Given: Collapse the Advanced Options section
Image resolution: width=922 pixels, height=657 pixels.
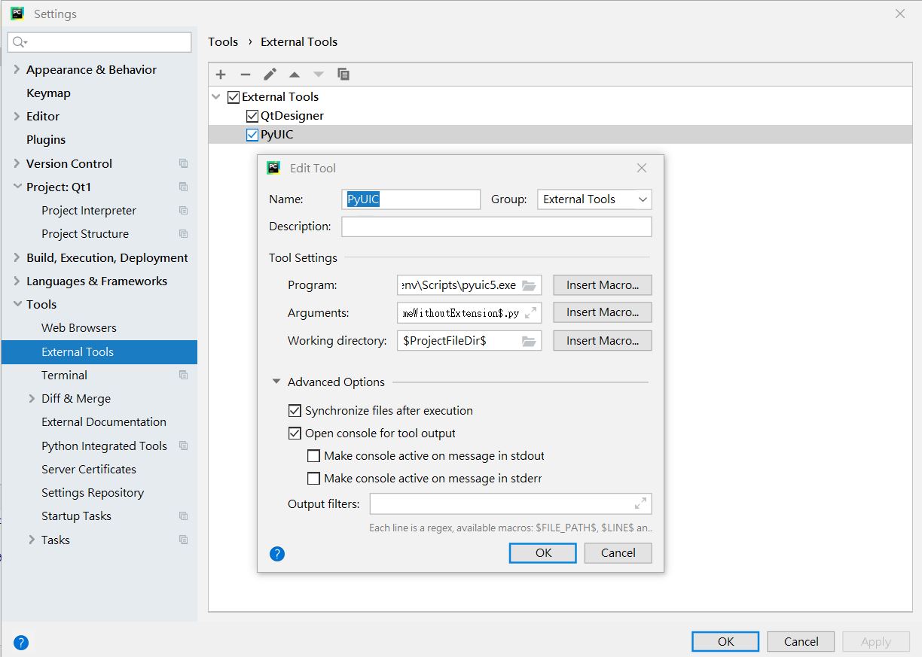Looking at the screenshot, I should (x=276, y=382).
